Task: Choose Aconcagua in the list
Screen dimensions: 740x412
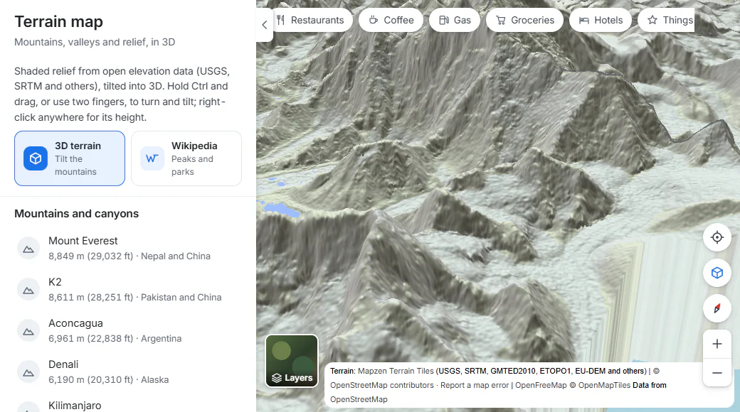Action: pos(128,330)
